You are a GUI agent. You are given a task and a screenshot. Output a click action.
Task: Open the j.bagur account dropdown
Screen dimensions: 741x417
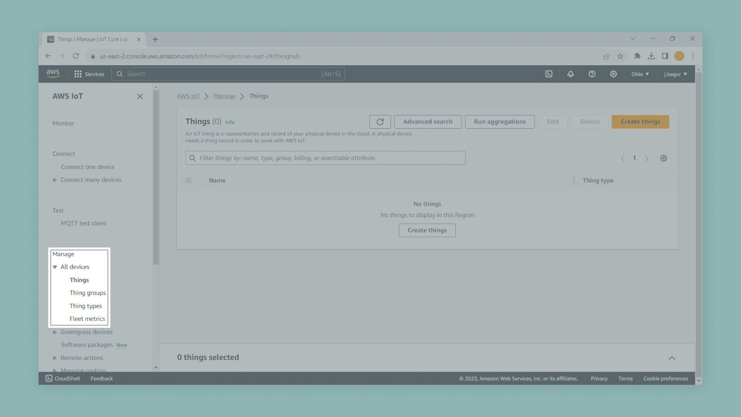click(x=675, y=74)
